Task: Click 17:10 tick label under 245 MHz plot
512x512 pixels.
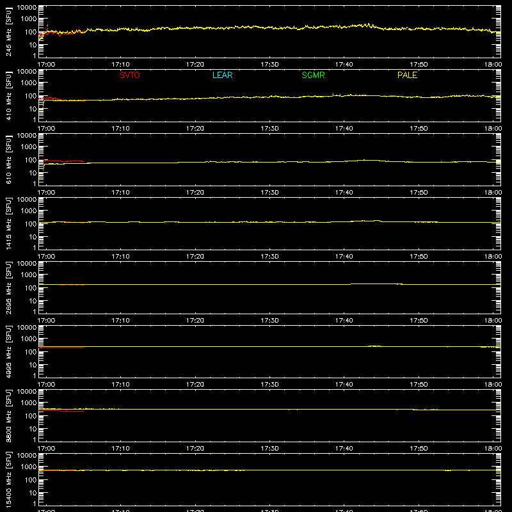Action: 120,65
